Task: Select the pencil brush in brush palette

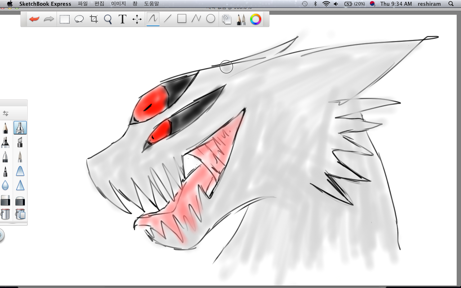Action: [x=5, y=128]
